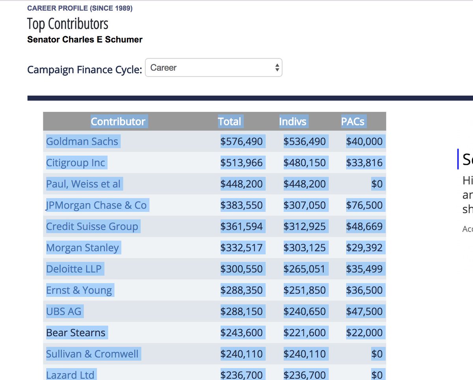
Task: Click Credit Suisse individuals amount $312,925
Action: [305, 226]
